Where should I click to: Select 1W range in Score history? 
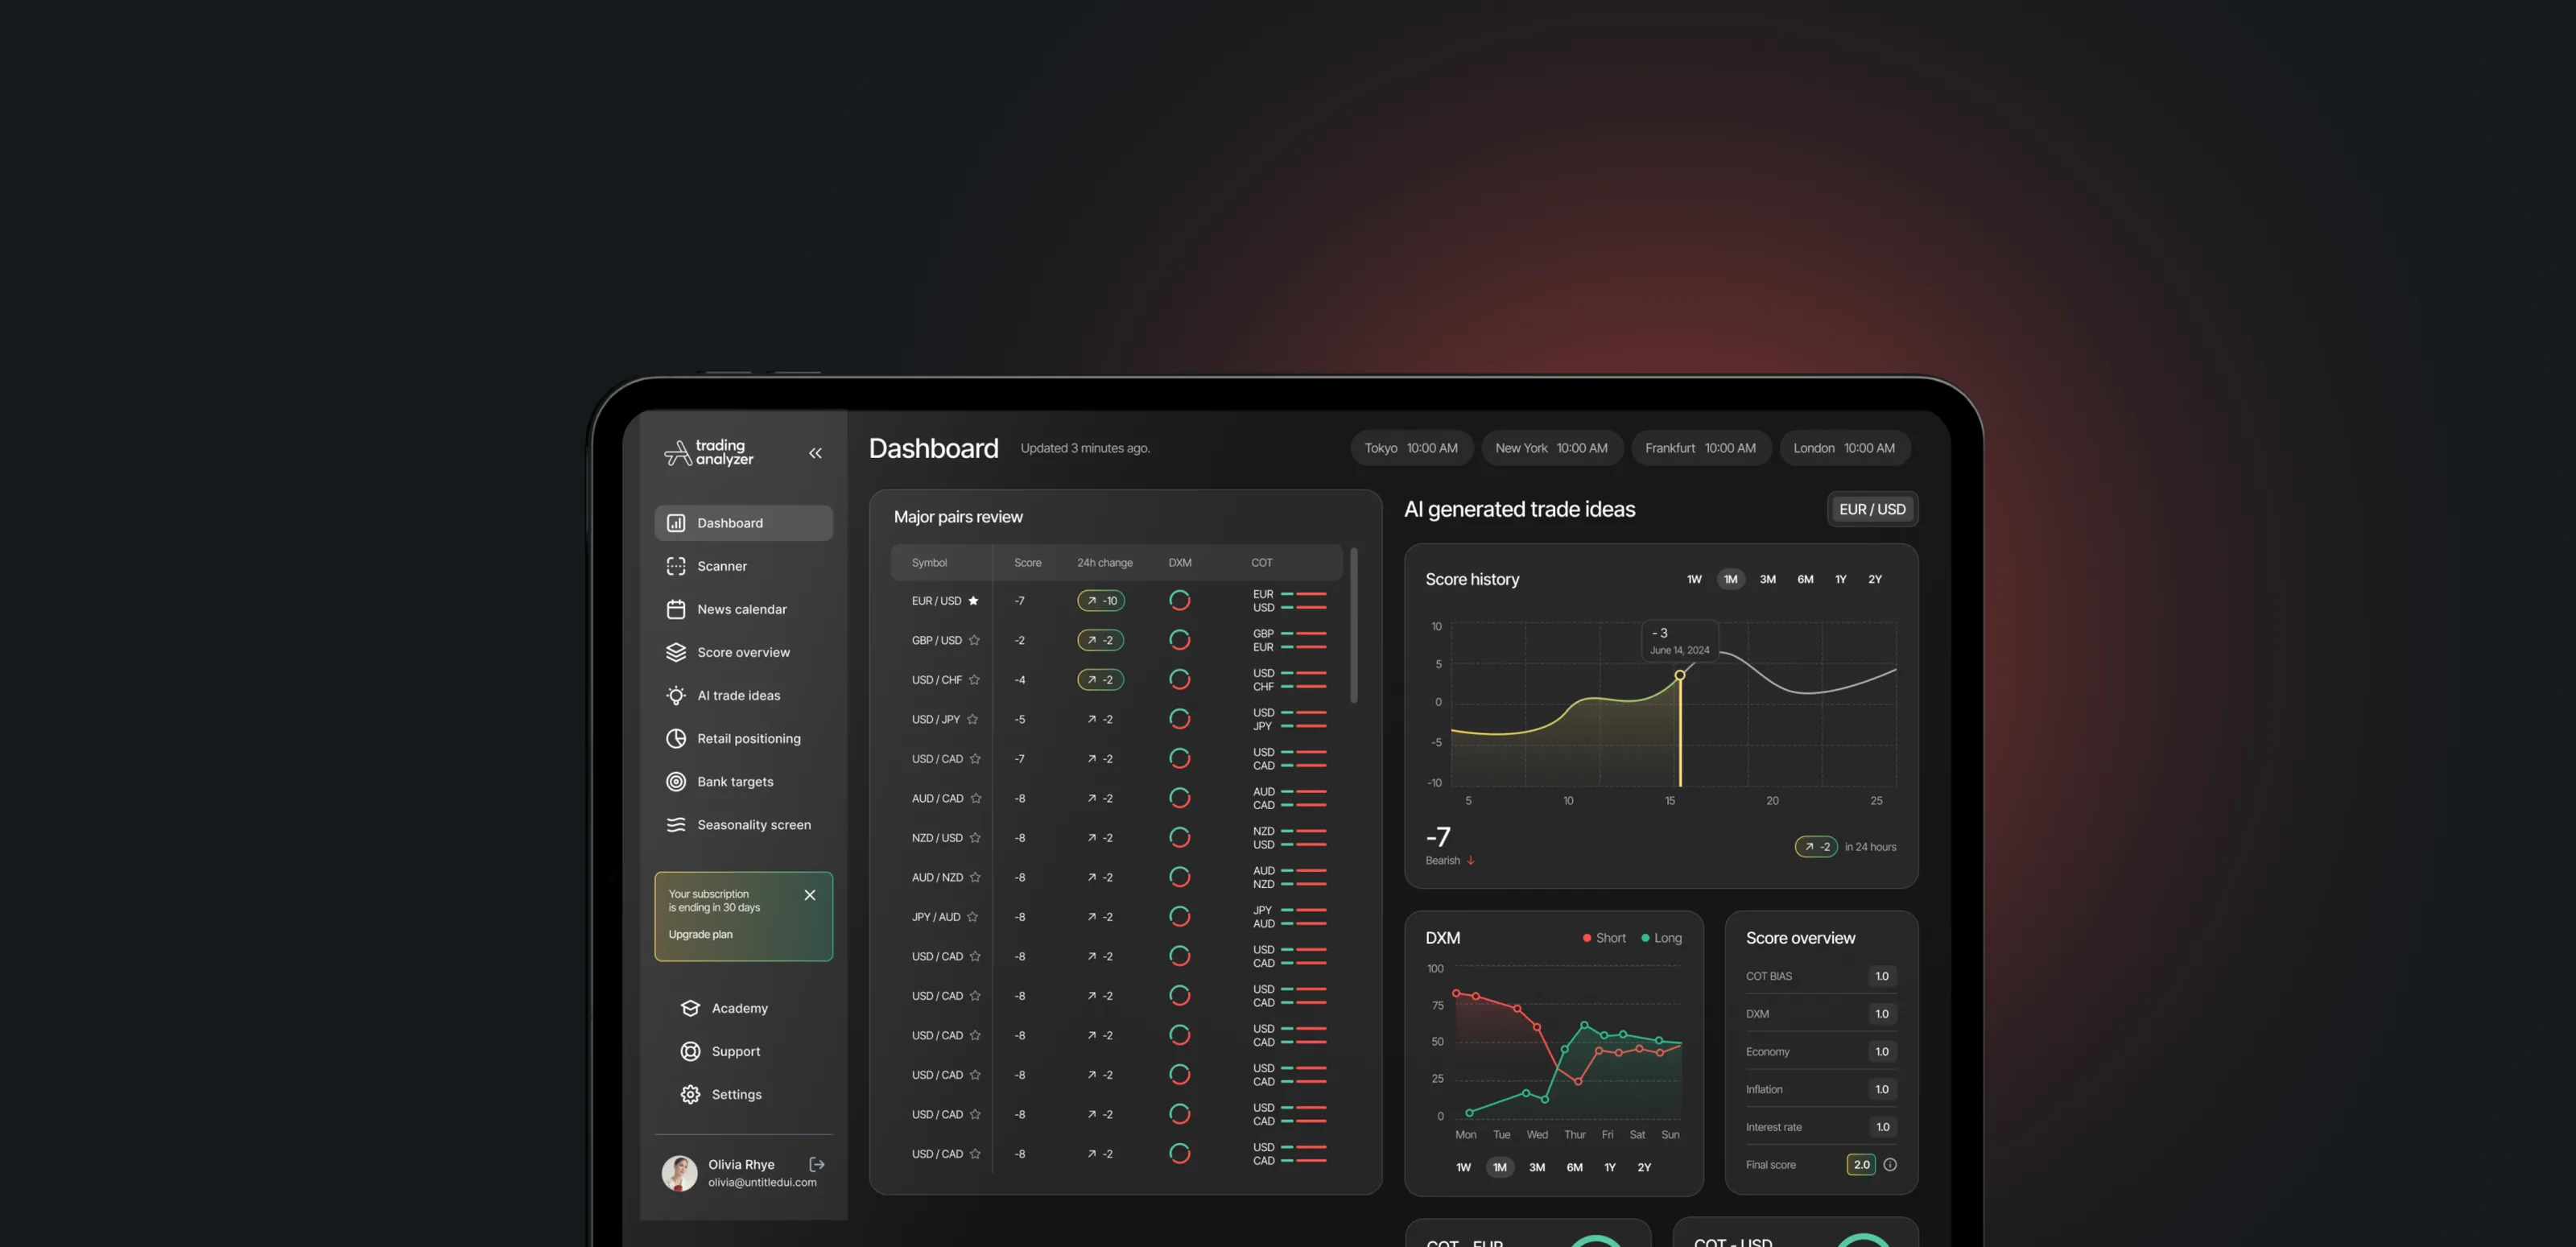point(1694,579)
